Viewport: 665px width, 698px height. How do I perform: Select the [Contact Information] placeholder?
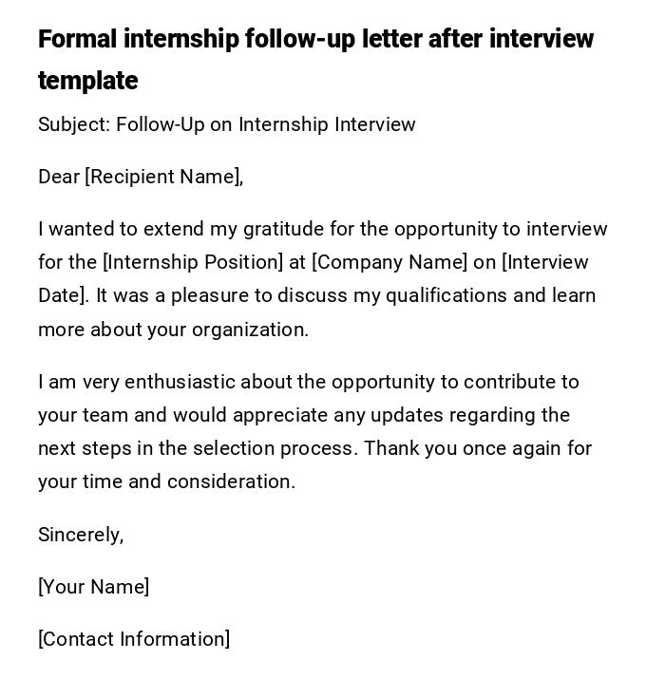(x=134, y=639)
